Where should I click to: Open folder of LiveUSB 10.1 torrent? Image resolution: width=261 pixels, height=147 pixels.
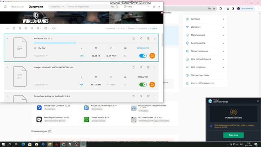click(x=134, y=38)
